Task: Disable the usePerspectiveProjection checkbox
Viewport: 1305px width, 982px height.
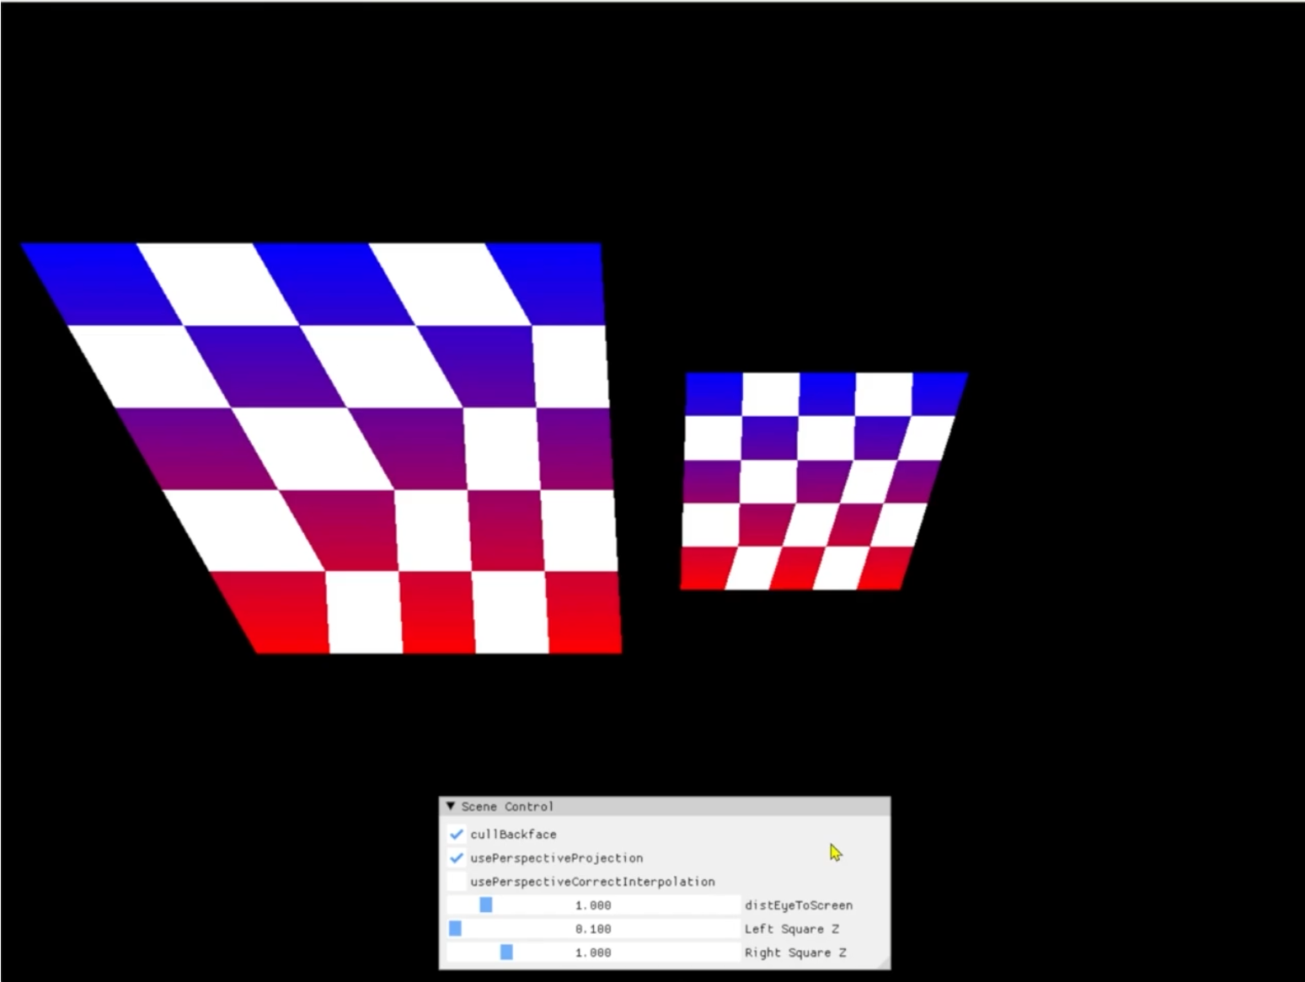Action: [457, 857]
